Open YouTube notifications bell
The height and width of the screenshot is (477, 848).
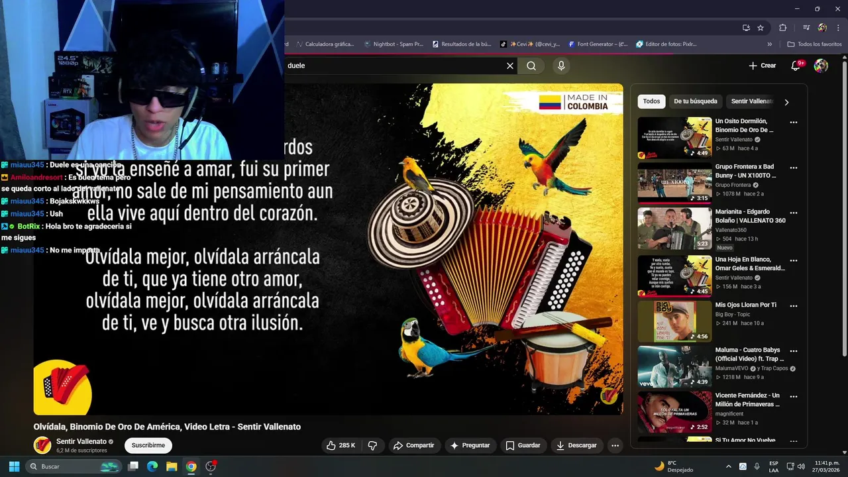[796, 66]
